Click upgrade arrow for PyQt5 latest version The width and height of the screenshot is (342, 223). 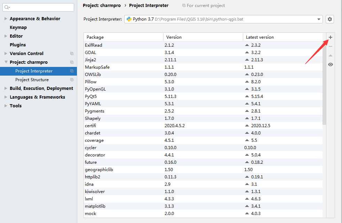pyautogui.click(x=247, y=96)
